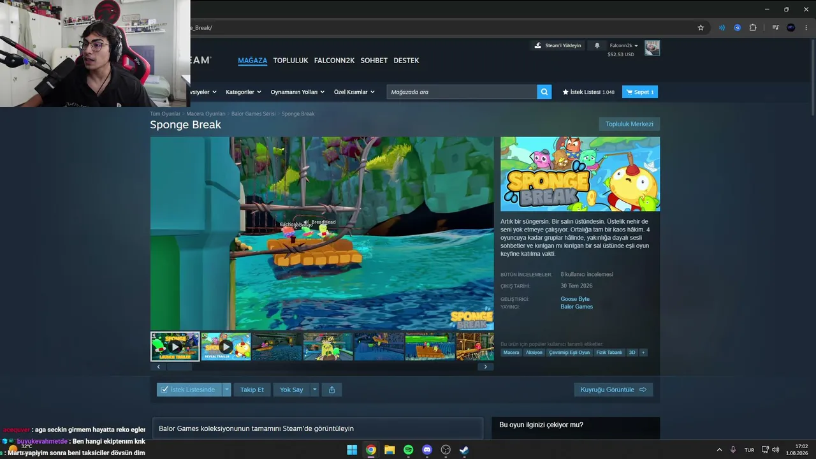
Task: Click Kuyruğu Görüntüle button
Action: 613,390
